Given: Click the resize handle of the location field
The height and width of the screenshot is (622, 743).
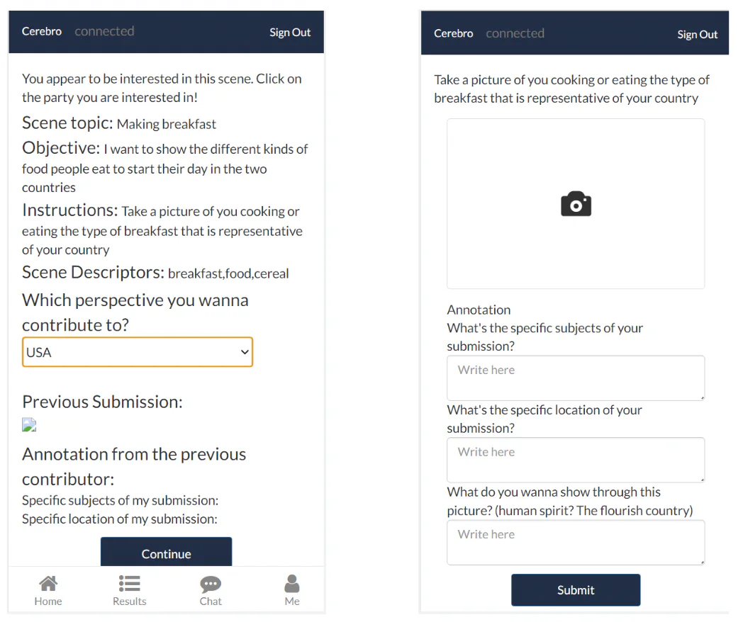Looking at the screenshot, I should click(x=702, y=480).
